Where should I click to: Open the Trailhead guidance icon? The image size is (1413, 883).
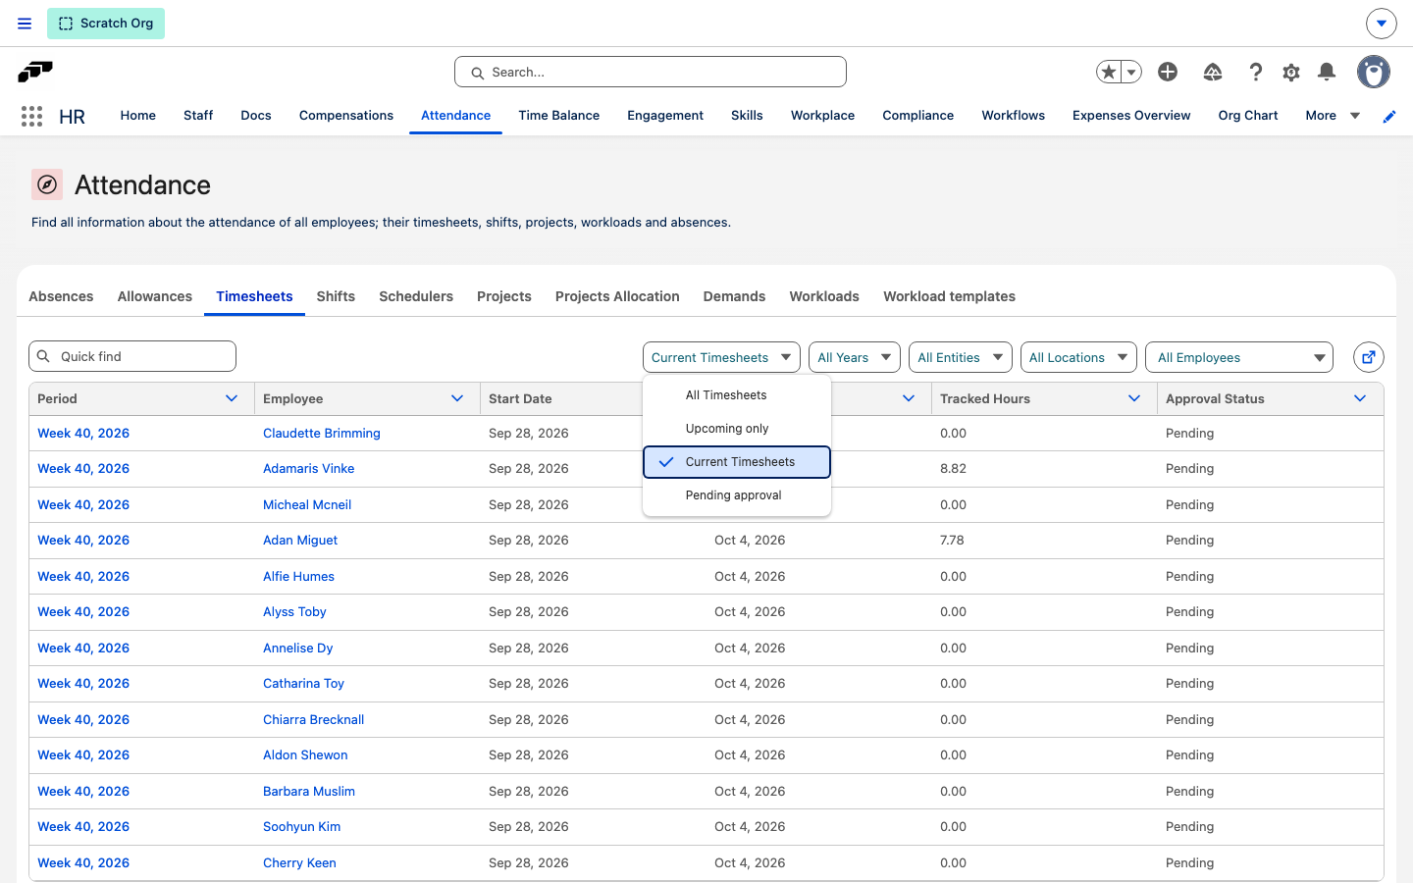pos(1213,72)
